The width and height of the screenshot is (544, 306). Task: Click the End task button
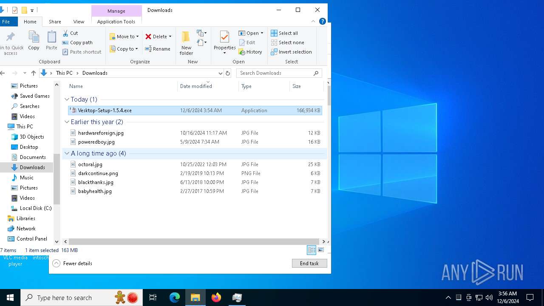tap(309, 263)
